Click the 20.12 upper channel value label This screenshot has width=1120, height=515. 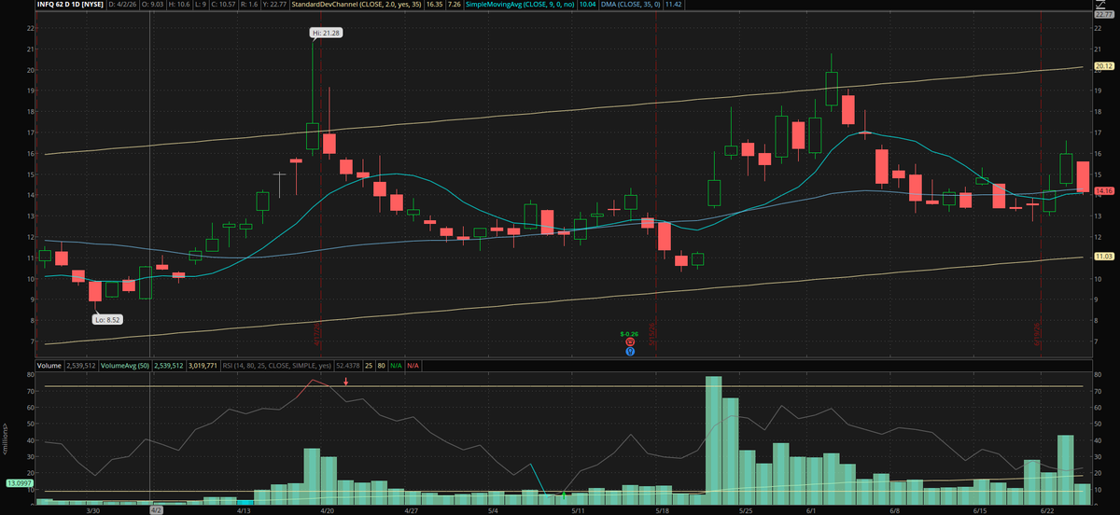1105,65
